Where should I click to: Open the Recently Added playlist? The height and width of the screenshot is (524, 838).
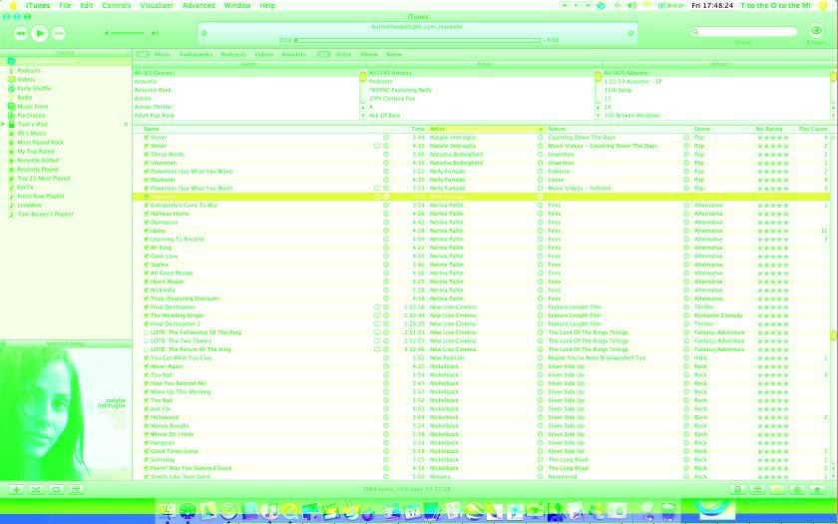coord(38,161)
